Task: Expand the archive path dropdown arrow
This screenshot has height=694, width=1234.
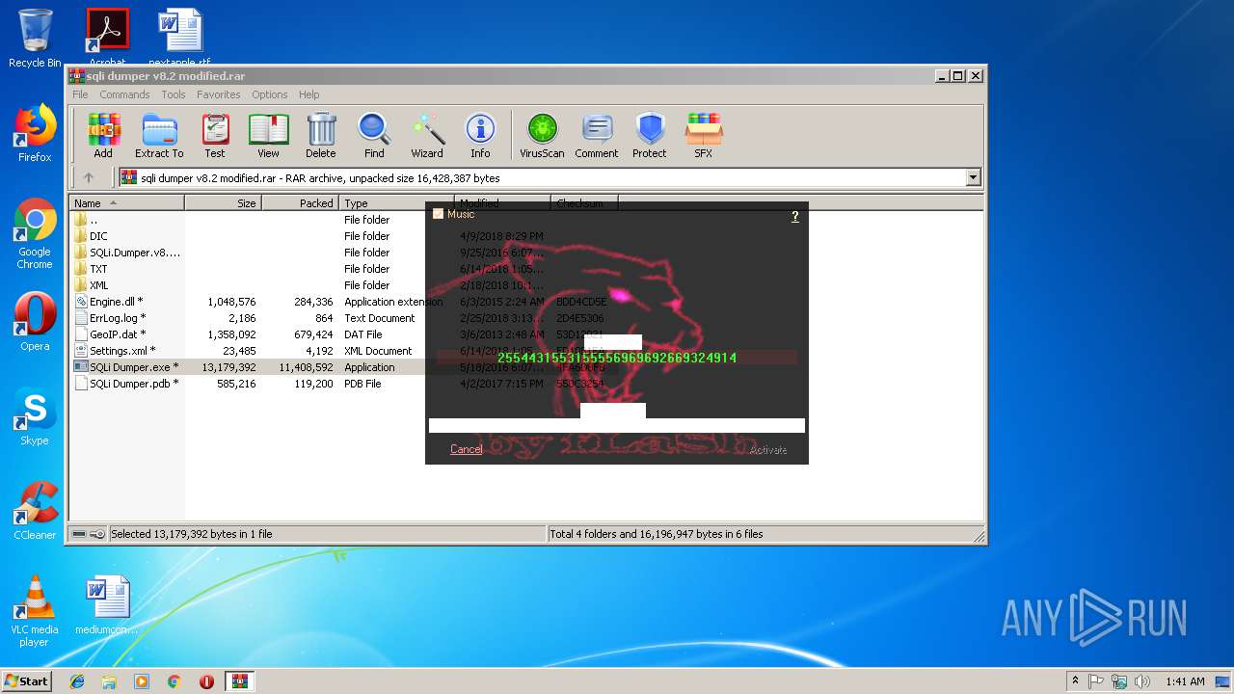Action: click(x=973, y=177)
